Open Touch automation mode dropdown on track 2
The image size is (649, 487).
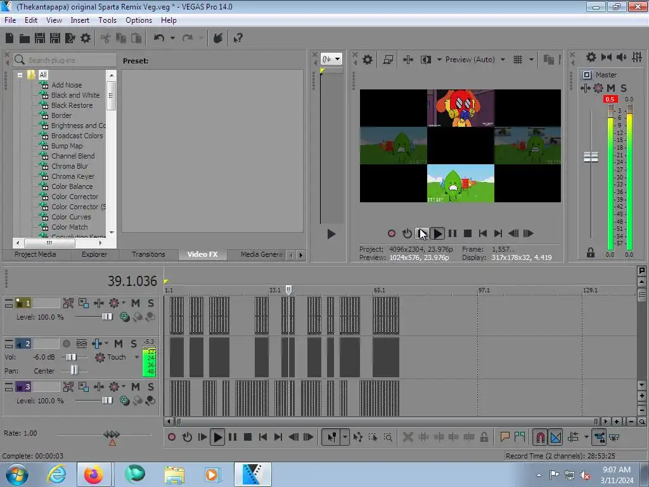(x=137, y=357)
